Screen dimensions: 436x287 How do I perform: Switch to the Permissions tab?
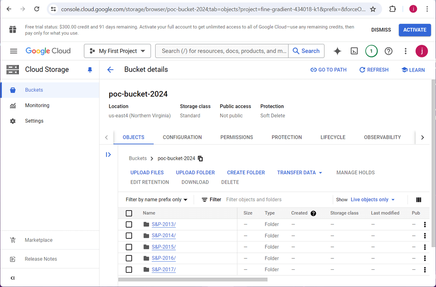point(237,137)
